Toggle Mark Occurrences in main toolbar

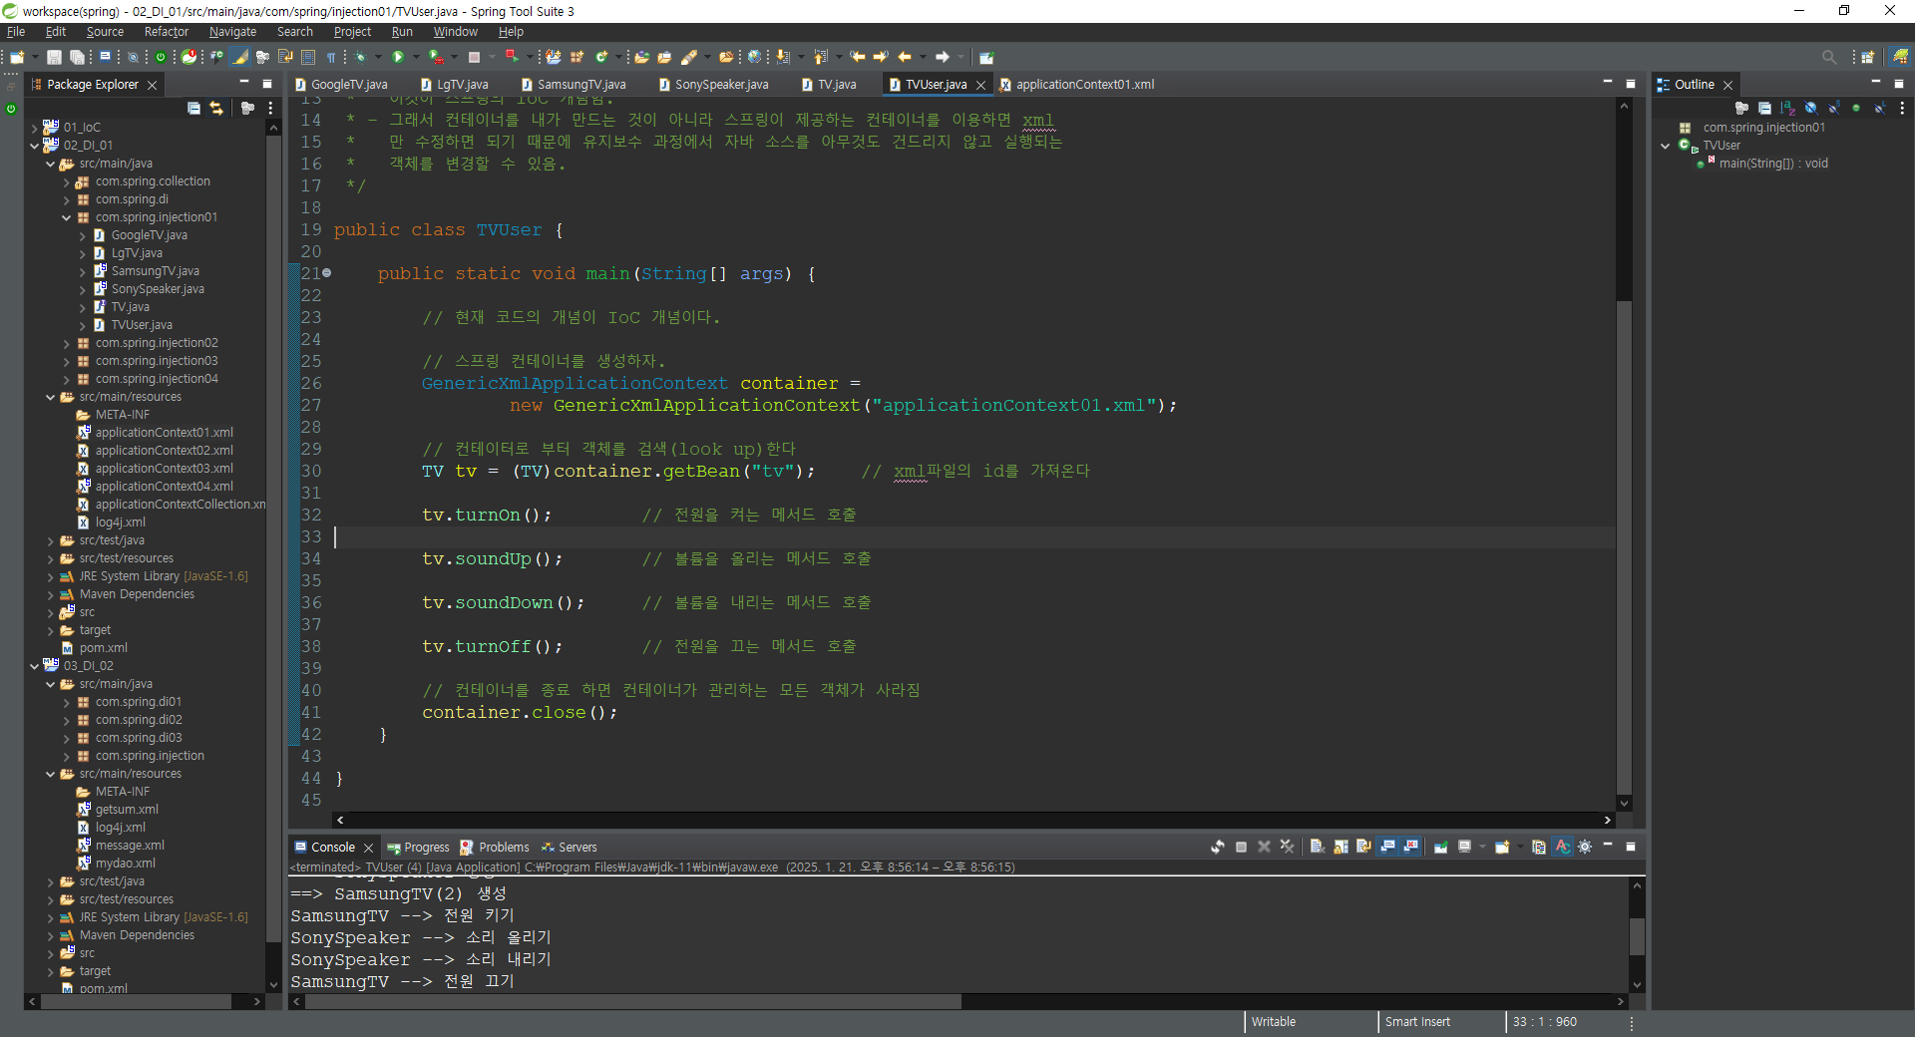[x=240, y=57]
